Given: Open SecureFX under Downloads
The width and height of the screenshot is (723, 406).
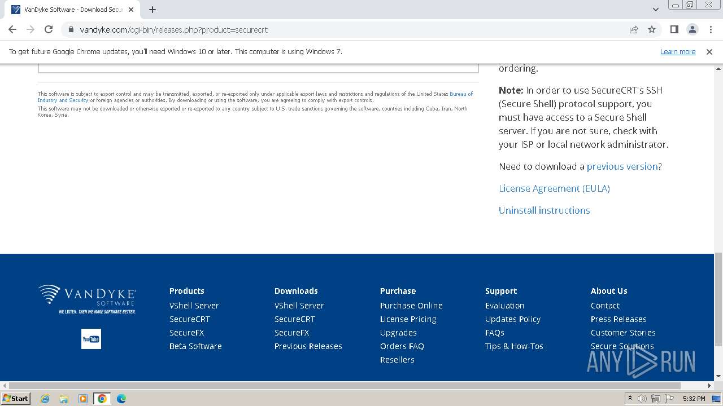Looking at the screenshot, I should pyautogui.click(x=292, y=333).
